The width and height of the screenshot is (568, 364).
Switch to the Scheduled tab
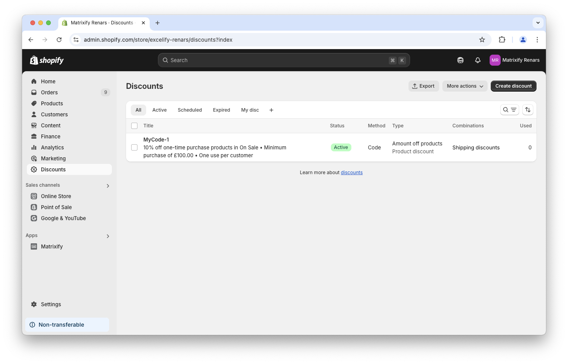coord(189,110)
